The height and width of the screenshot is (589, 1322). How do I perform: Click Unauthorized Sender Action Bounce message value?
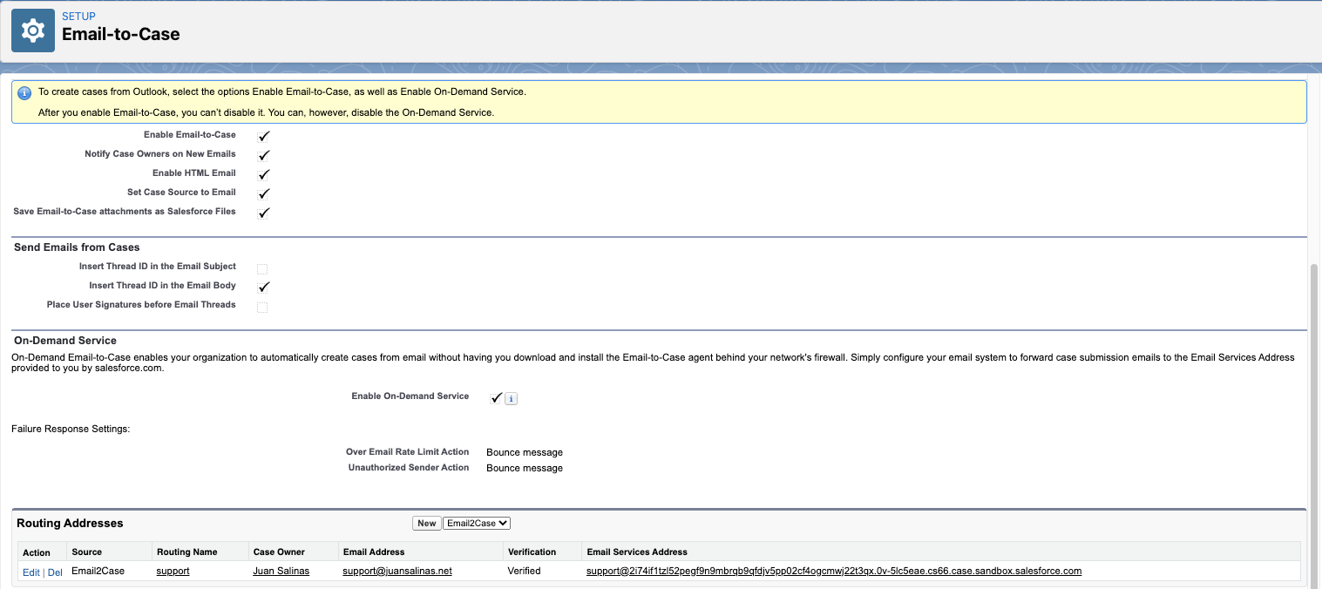point(525,468)
